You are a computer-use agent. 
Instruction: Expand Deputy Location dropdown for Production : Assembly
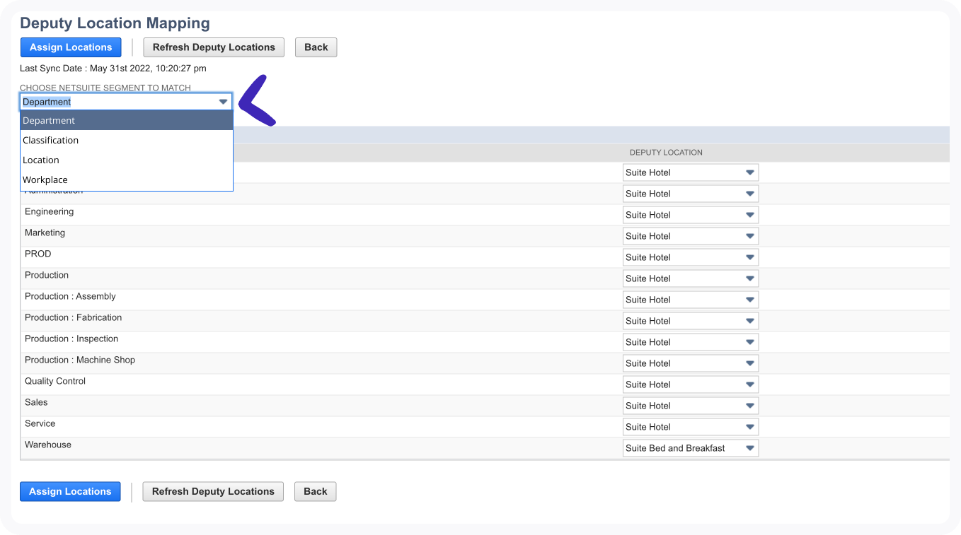tap(690, 300)
